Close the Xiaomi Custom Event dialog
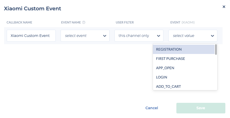This screenshot has height=118, width=230. (x=224, y=7)
